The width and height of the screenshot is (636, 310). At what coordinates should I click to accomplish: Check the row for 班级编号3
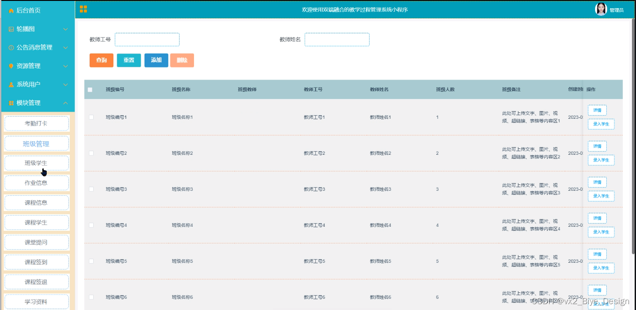91,189
